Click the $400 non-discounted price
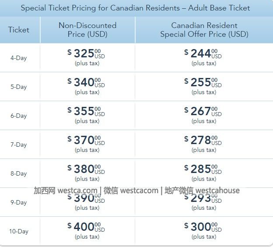This screenshot has height=247, width=273. coord(86,227)
